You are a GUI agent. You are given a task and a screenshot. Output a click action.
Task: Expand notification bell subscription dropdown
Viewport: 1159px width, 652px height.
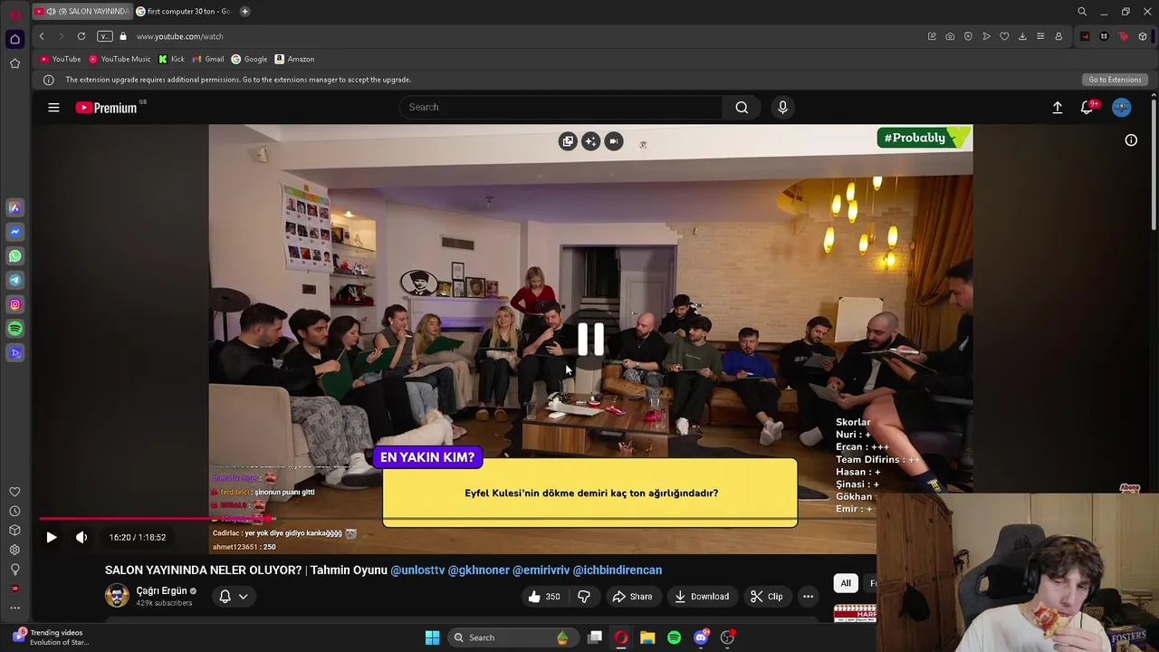[233, 596]
